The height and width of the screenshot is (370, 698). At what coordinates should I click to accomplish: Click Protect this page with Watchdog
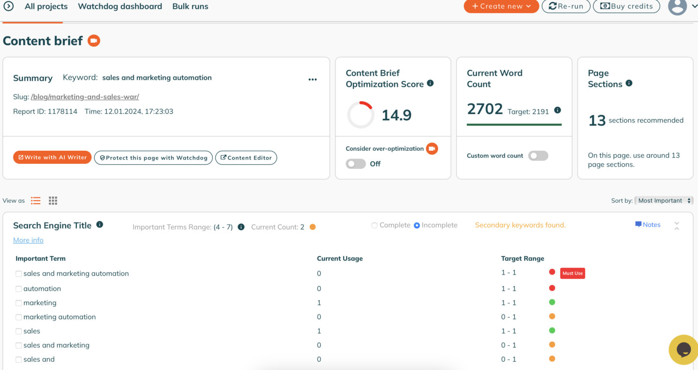pos(153,158)
